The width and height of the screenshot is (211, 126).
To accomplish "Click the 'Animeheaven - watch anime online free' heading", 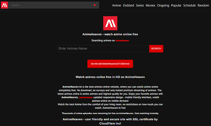I will point(110,34).
